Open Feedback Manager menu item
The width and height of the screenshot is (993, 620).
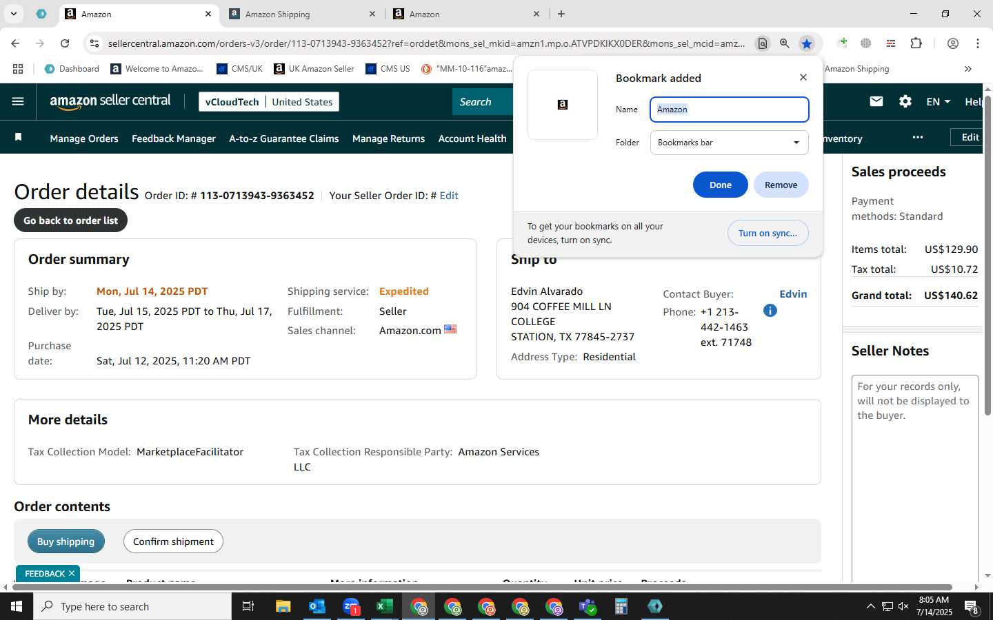tap(174, 138)
